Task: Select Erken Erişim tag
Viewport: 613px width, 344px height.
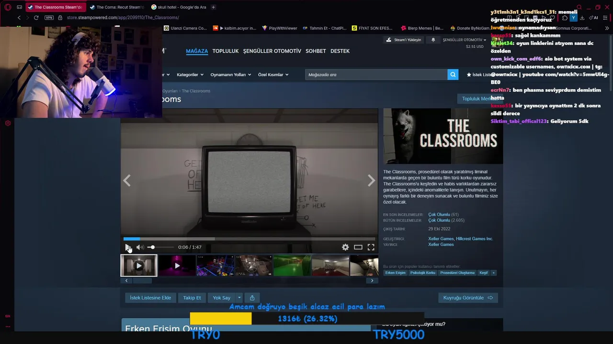Action: pyautogui.click(x=396, y=273)
